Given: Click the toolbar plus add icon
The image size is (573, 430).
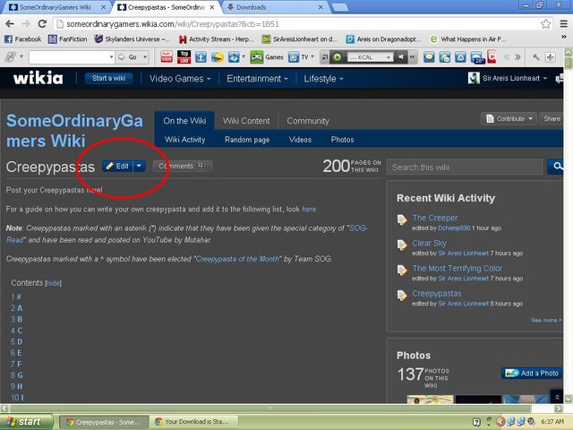Looking at the screenshot, I should 551,57.
